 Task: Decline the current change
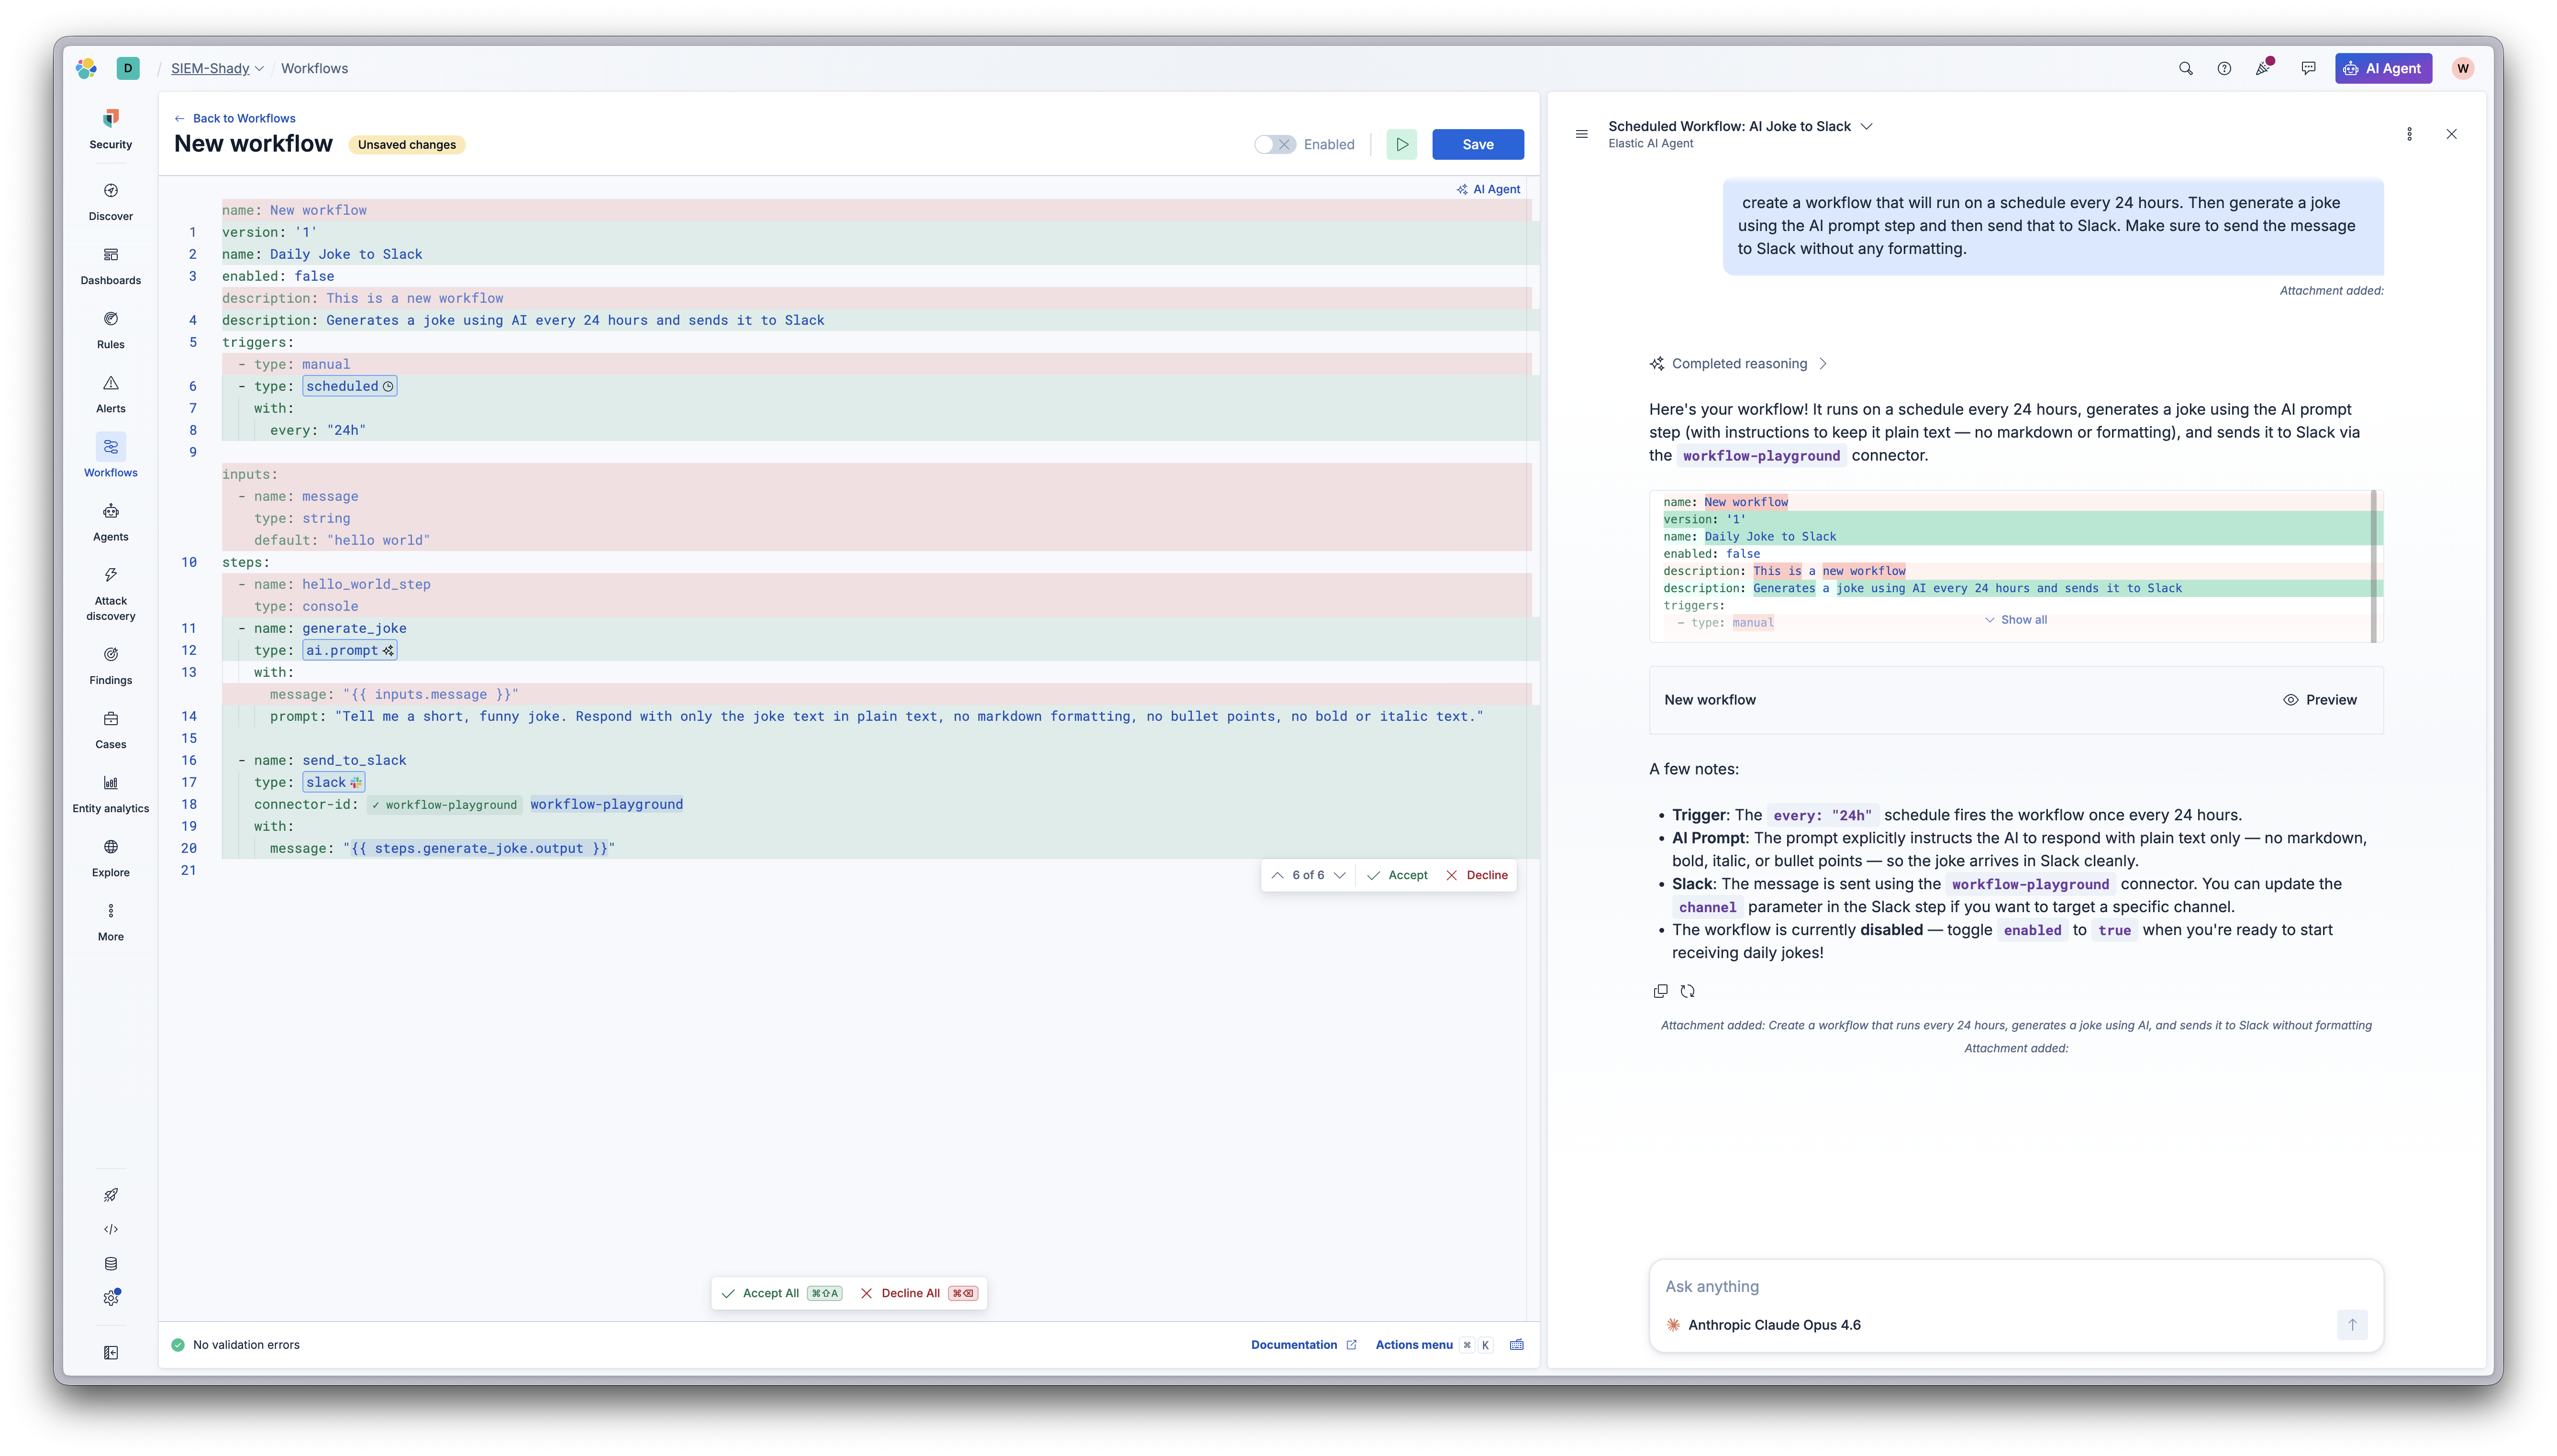point(1476,875)
